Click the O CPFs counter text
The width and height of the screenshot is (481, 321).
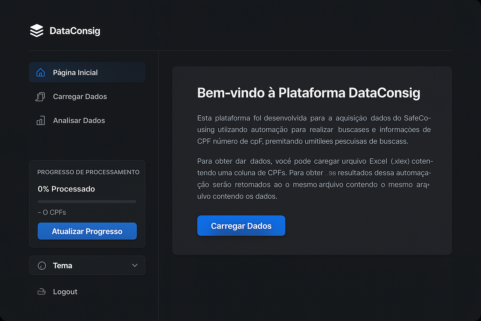click(x=52, y=212)
